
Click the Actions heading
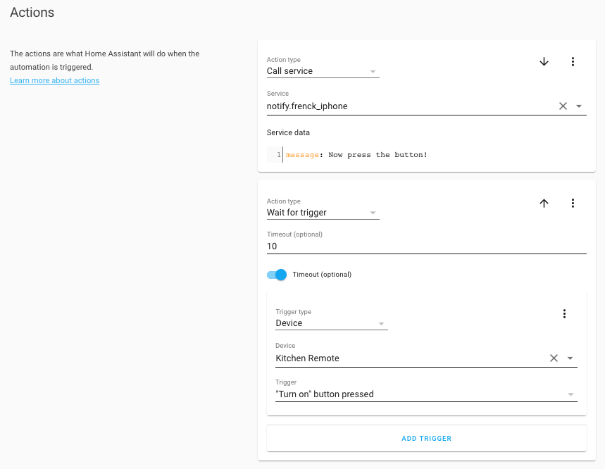[x=32, y=13]
